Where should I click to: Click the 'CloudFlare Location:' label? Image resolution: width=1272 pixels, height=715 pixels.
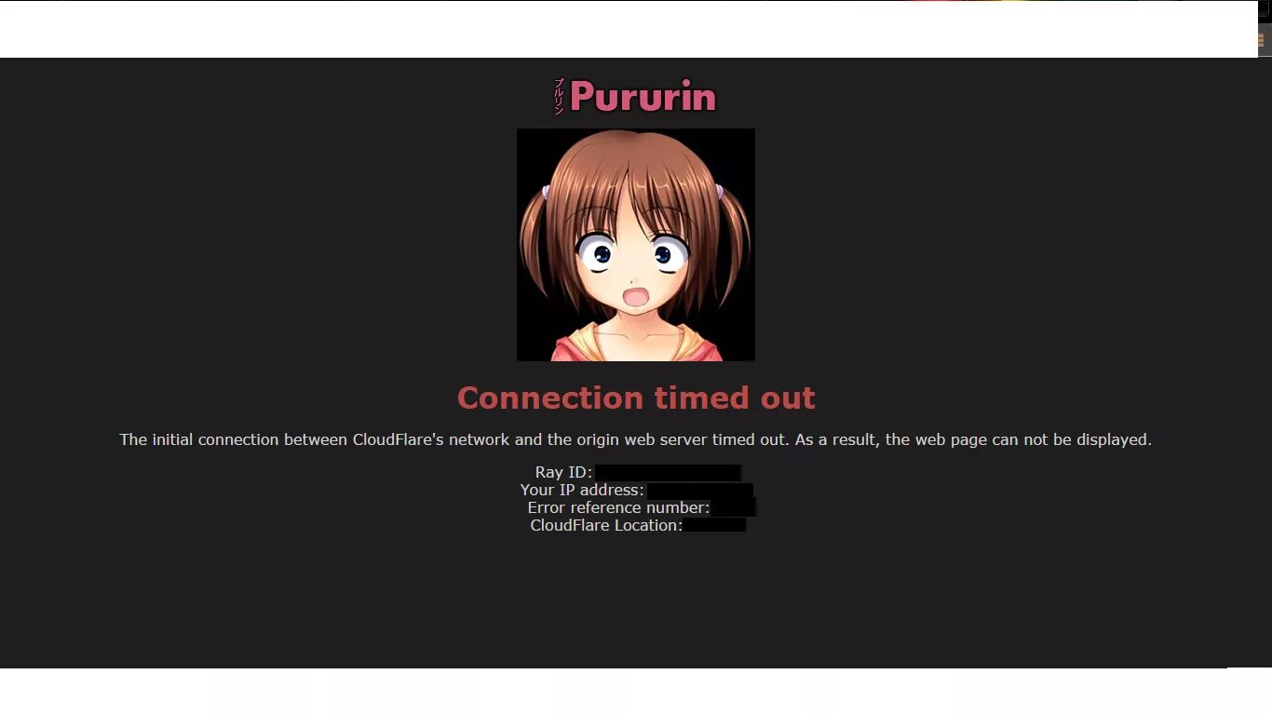[606, 526]
